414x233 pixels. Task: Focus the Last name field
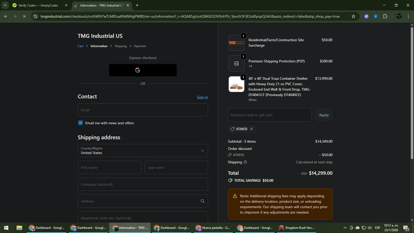(x=176, y=168)
